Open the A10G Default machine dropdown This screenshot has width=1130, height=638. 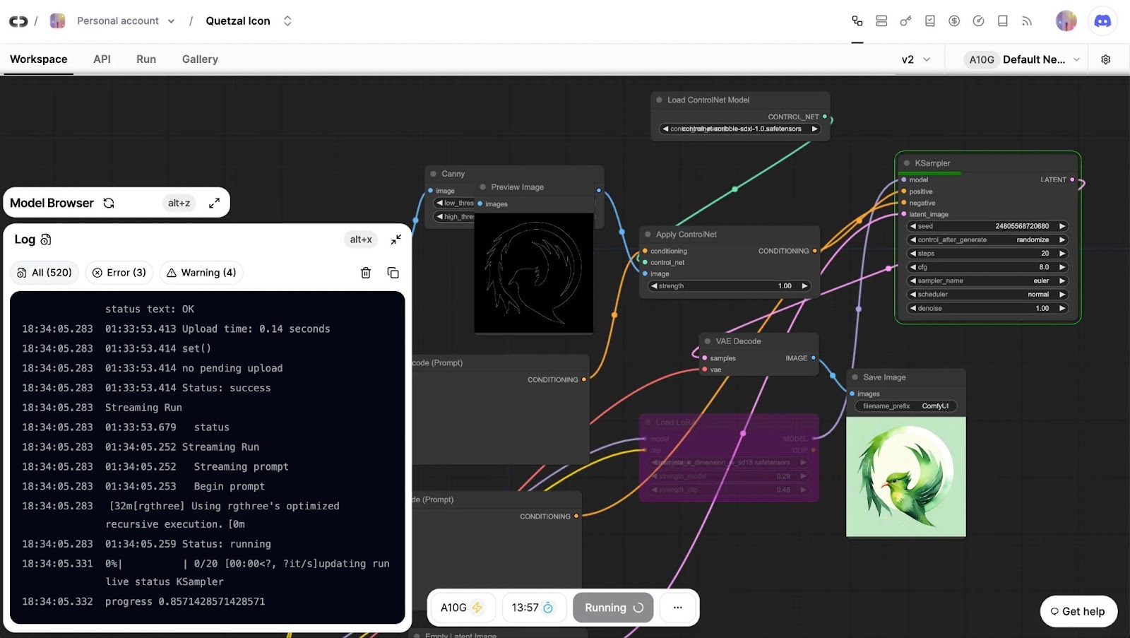coord(1023,60)
